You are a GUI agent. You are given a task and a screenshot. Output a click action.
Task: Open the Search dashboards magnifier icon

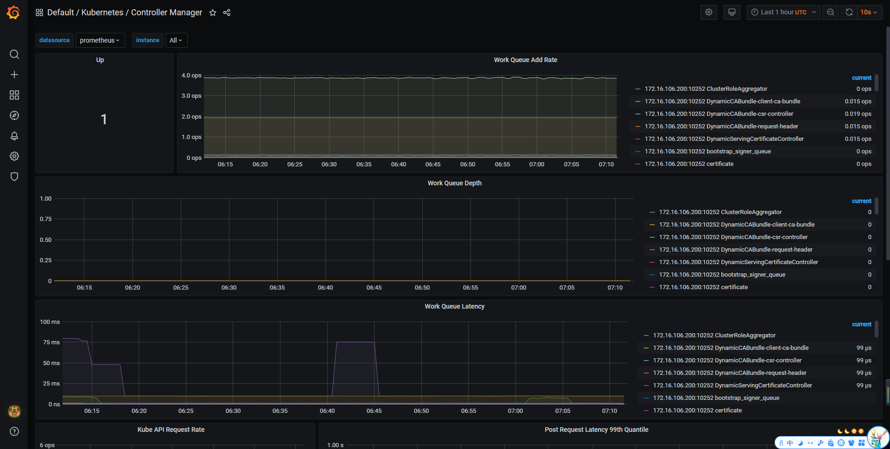14,54
